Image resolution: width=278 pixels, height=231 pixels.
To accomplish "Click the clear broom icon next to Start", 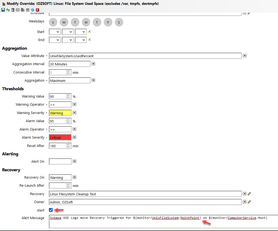I will pos(89,32).
